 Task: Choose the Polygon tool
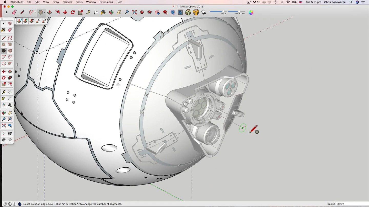coord(10,51)
